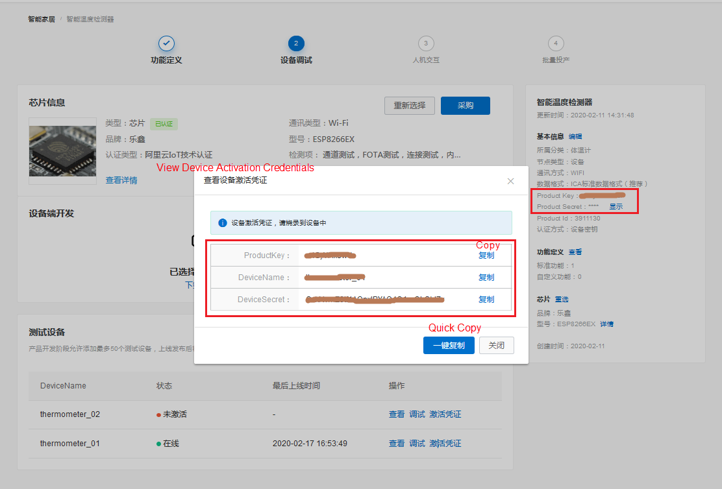Viewport: 722px width, 489px height.
Task: Open 详情 for ESP8266EX model
Action: pyautogui.click(x=606, y=324)
